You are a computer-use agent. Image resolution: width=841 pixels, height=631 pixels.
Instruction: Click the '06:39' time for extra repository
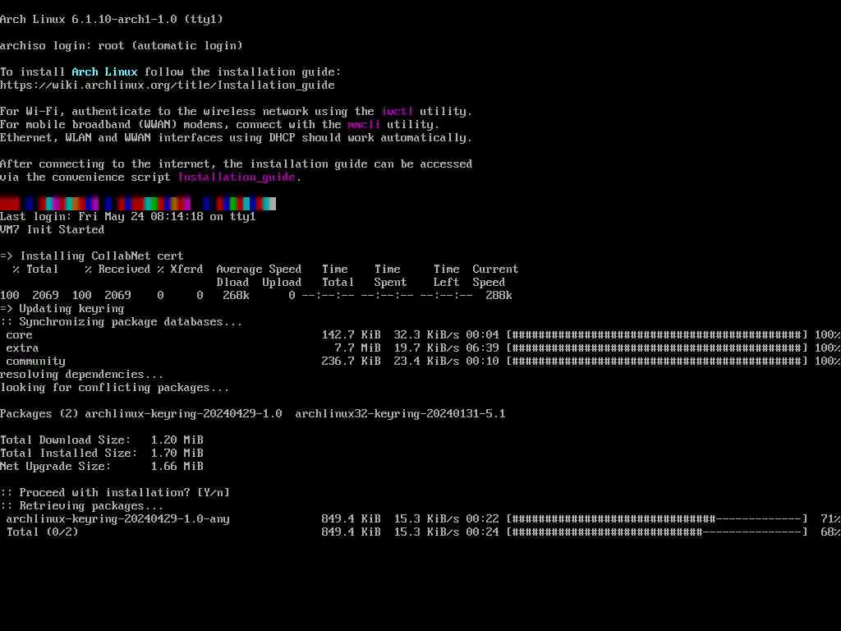tap(482, 348)
